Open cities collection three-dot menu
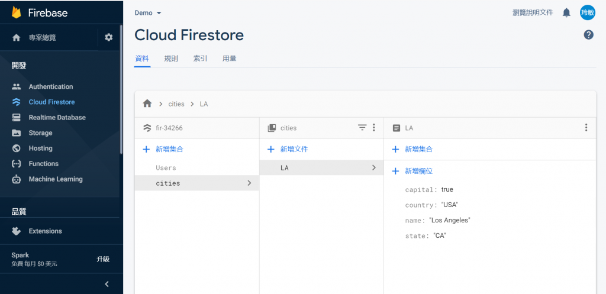This screenshot has width=606, height=294. point(374,128)
